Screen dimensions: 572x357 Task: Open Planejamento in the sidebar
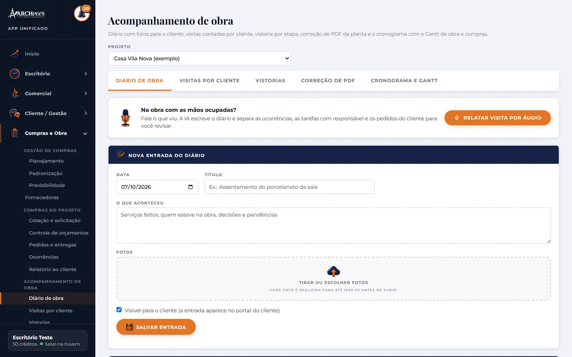pos(46,161)
